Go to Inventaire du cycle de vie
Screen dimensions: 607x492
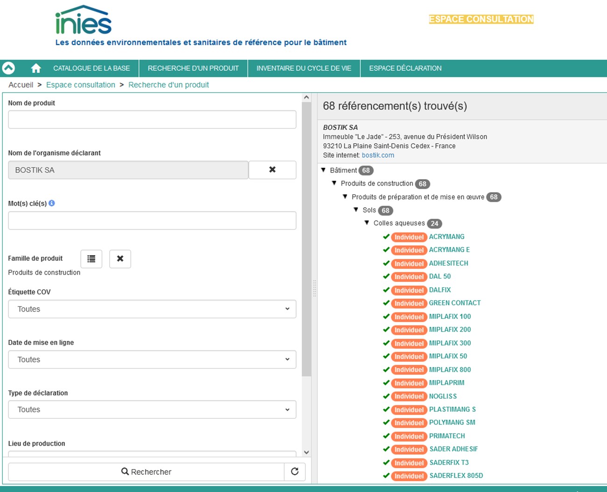coord(303,69)
